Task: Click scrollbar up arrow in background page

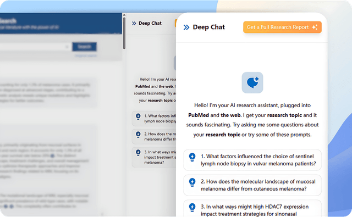Action: point(124,15)
